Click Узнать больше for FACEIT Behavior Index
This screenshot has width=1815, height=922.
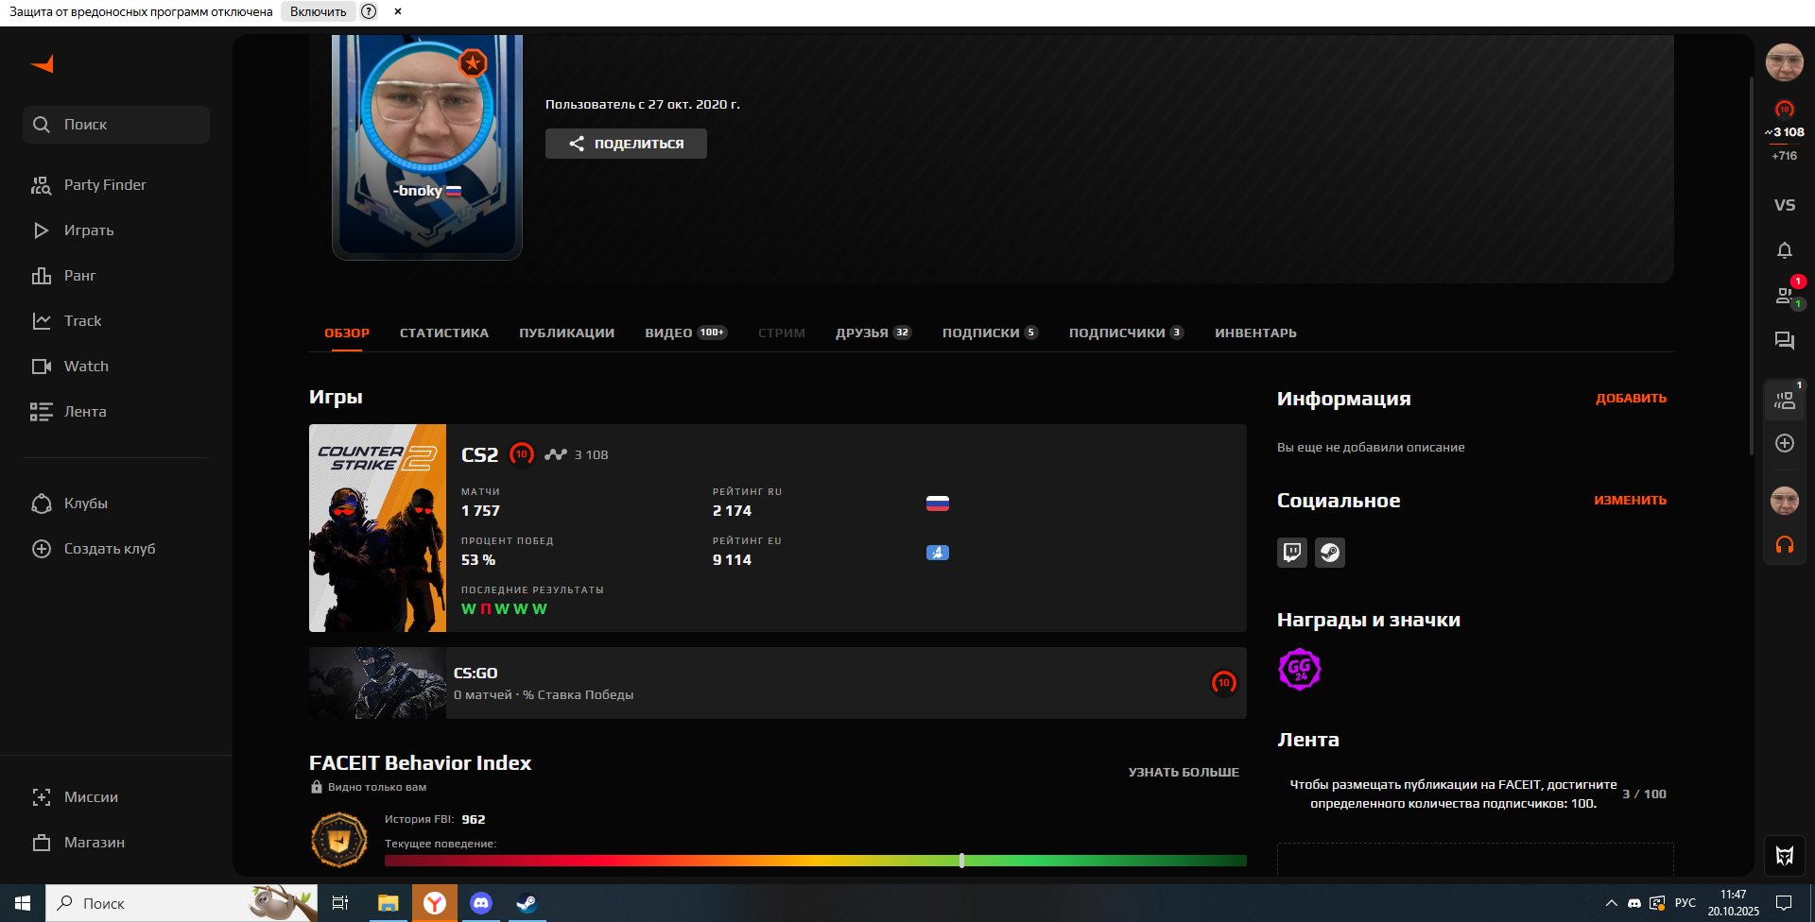pos(1183,772)
